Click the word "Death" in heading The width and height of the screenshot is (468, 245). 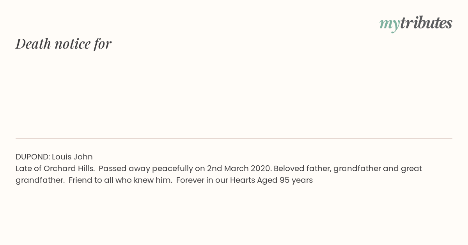point(34,44)
